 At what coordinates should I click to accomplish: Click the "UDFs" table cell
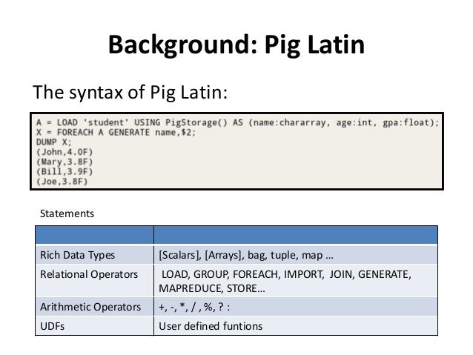point(94,326)
